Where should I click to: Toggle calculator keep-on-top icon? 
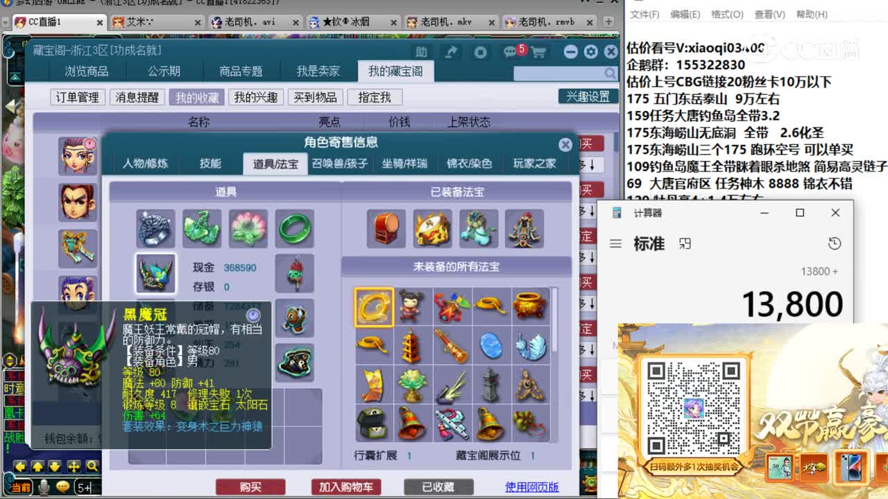(685, 244)
